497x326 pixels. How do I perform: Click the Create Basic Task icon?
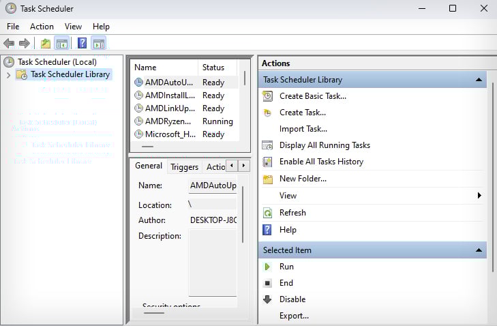(267, 96)
